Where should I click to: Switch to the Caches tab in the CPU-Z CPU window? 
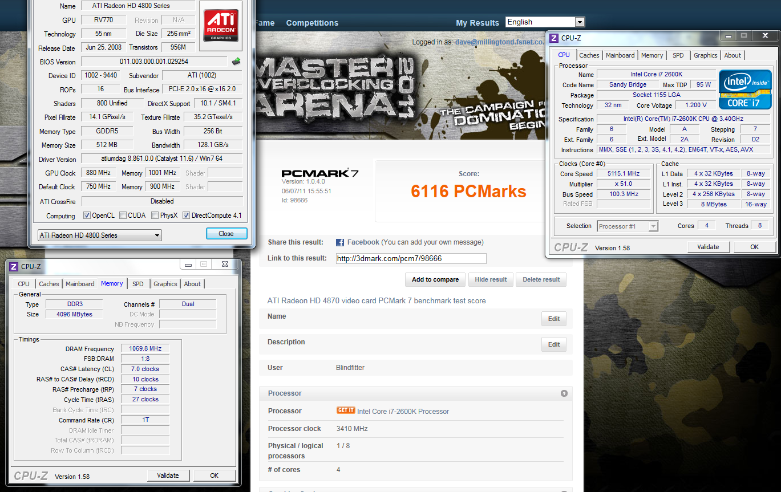[x=589, y=55]
